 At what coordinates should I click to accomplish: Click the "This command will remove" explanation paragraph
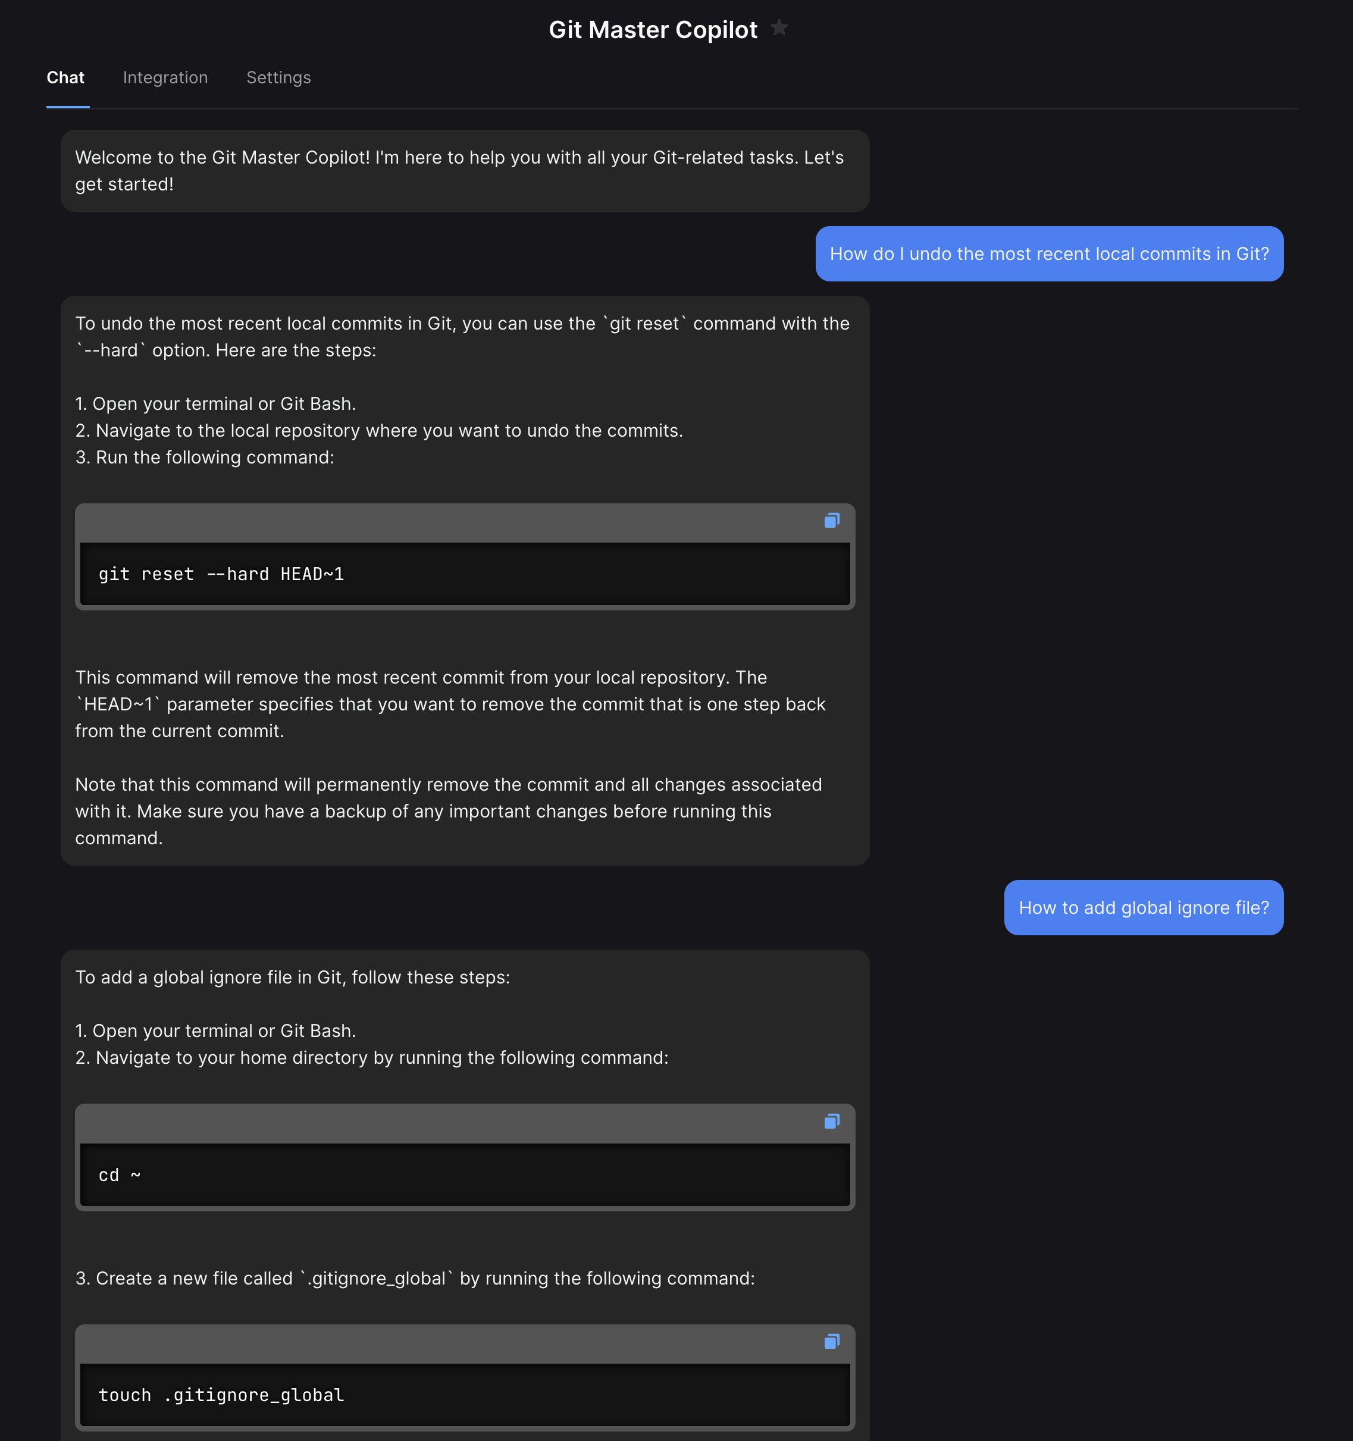click(x=449, y=704)
